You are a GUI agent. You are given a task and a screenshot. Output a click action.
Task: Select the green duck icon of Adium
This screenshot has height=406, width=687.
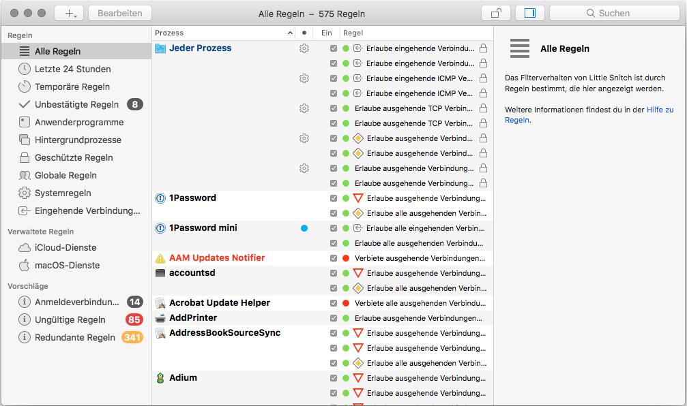(x=160, y=378)
